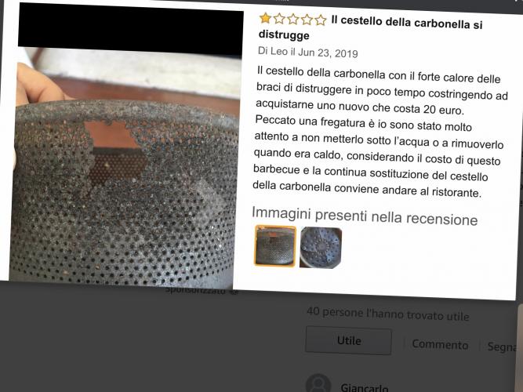Click review title "Il cestello della carbonella si distrugge"
This screenshot has width=523, height=392.
click(370, 28)
